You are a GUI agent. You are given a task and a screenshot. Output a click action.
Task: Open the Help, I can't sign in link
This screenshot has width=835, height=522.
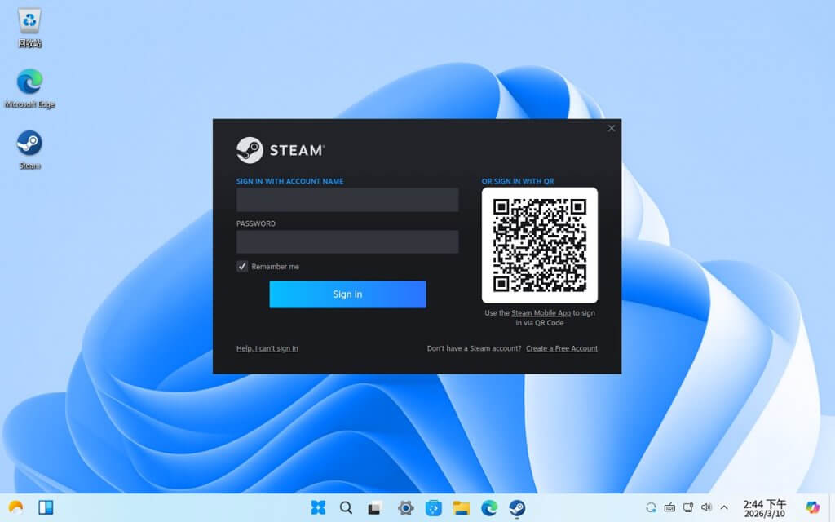click(x=267, y=348)
